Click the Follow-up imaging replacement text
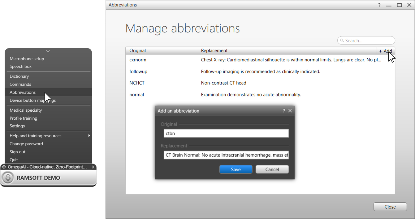 pos(261,72)
